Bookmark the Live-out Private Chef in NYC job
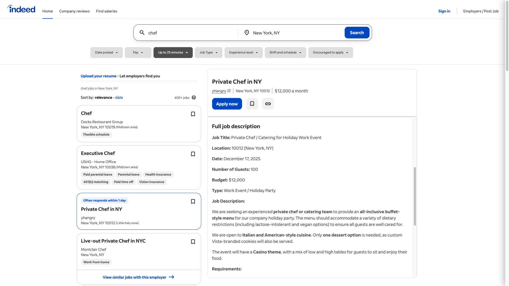The image size is (509, 286). pos(193,242)
